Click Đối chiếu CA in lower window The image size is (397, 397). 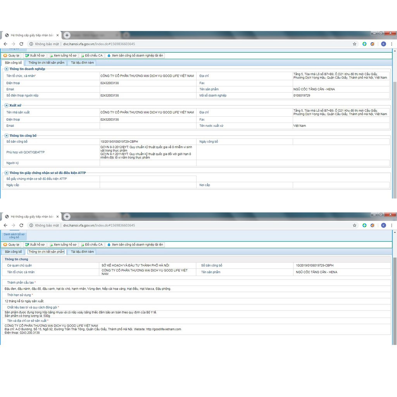click(91, 245)
